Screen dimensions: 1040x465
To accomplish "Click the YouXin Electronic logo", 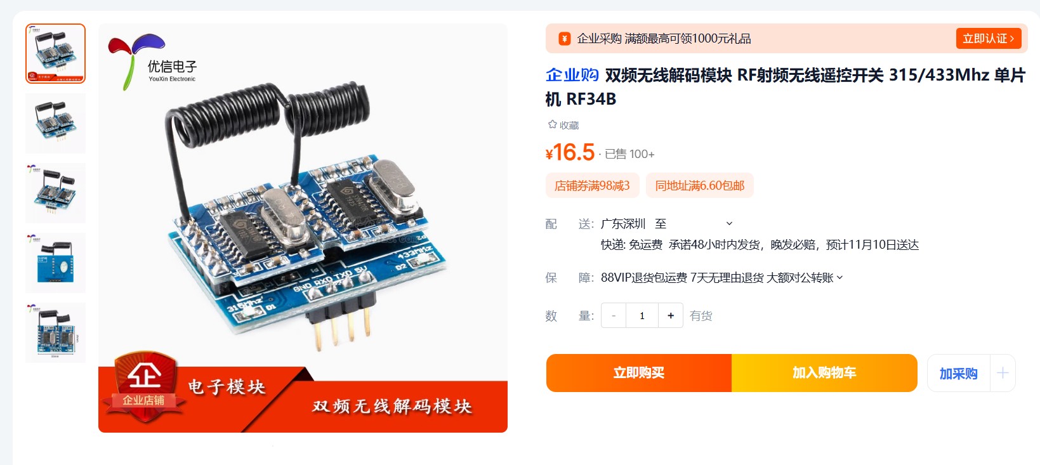I will 153,62.
